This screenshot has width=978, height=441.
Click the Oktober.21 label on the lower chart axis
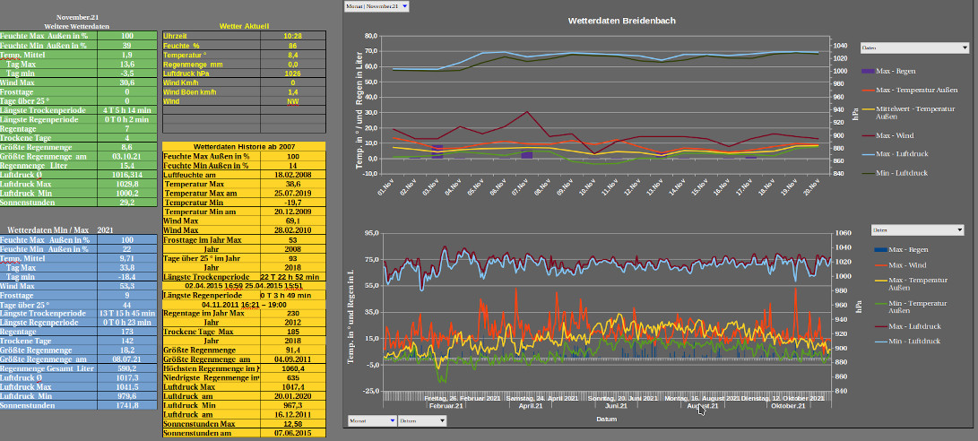coord(788,406)
